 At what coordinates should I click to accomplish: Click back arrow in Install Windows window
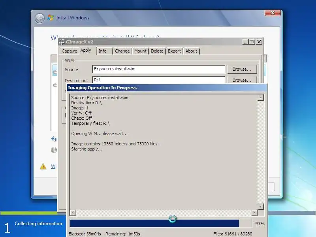point(40,18)
